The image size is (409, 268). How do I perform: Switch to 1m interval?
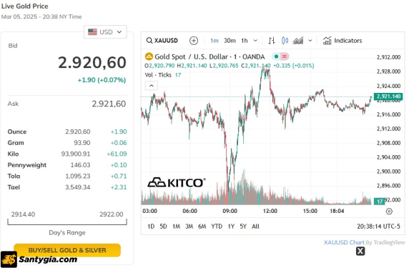pyautogui.click(x=214, y=41)
